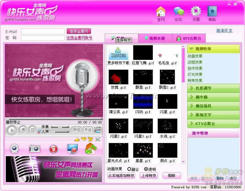Image resolution: width=245 pixels, height=191 pixels.
Task: Click the 快乐女声网络赛区 banner
Action: (54, 169)
